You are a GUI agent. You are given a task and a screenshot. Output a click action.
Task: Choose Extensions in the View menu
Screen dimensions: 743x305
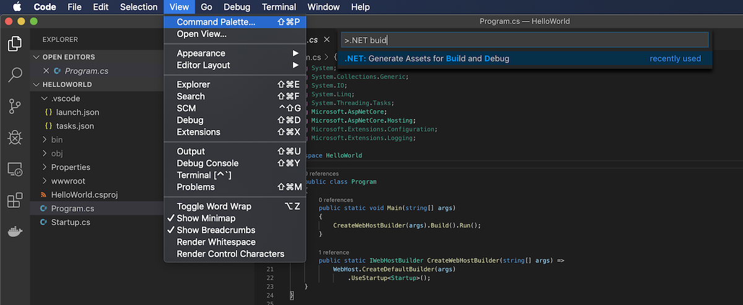tap(235, 132)
